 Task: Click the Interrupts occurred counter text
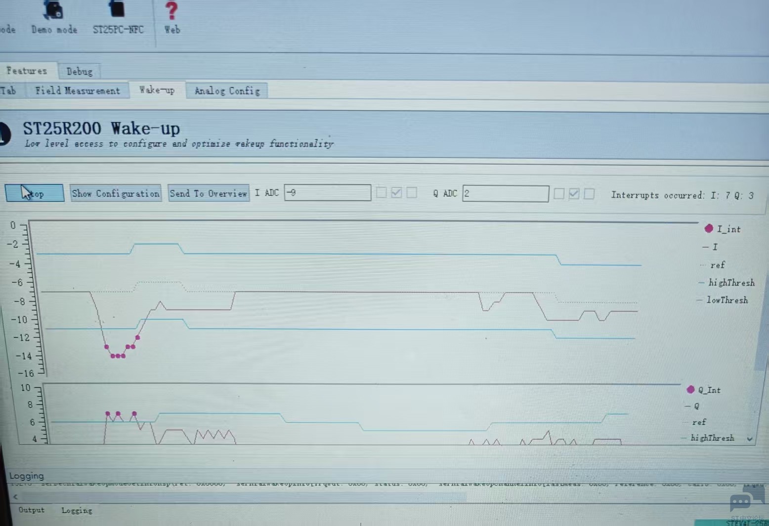(x=682, y=195)
